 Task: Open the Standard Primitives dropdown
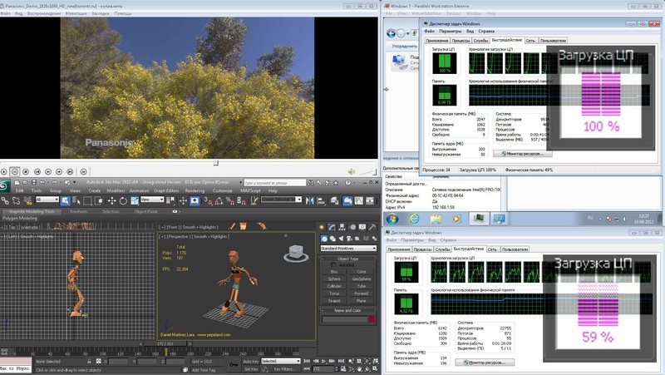coord(347,248)
